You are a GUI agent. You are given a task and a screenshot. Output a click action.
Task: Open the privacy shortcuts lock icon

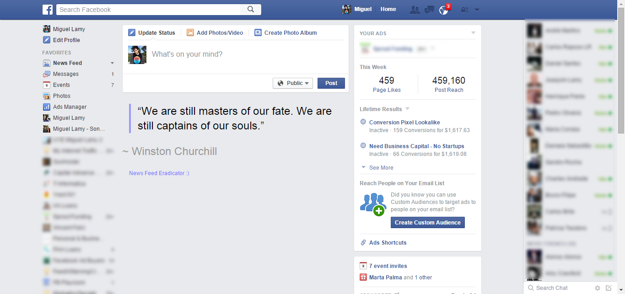[464, 10]
